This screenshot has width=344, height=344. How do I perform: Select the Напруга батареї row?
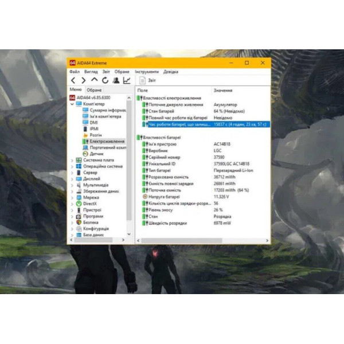[203, 197]
